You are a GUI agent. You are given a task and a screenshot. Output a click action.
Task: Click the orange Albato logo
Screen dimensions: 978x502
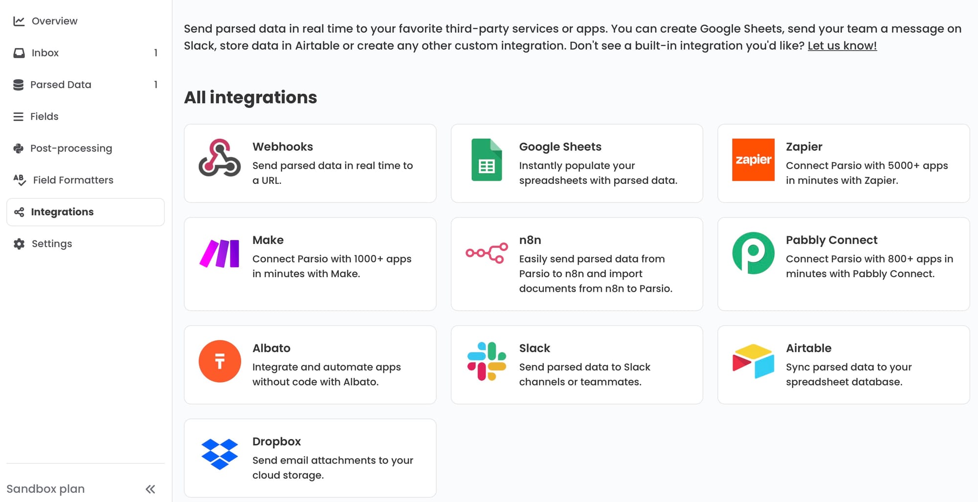tap(220, 361)
